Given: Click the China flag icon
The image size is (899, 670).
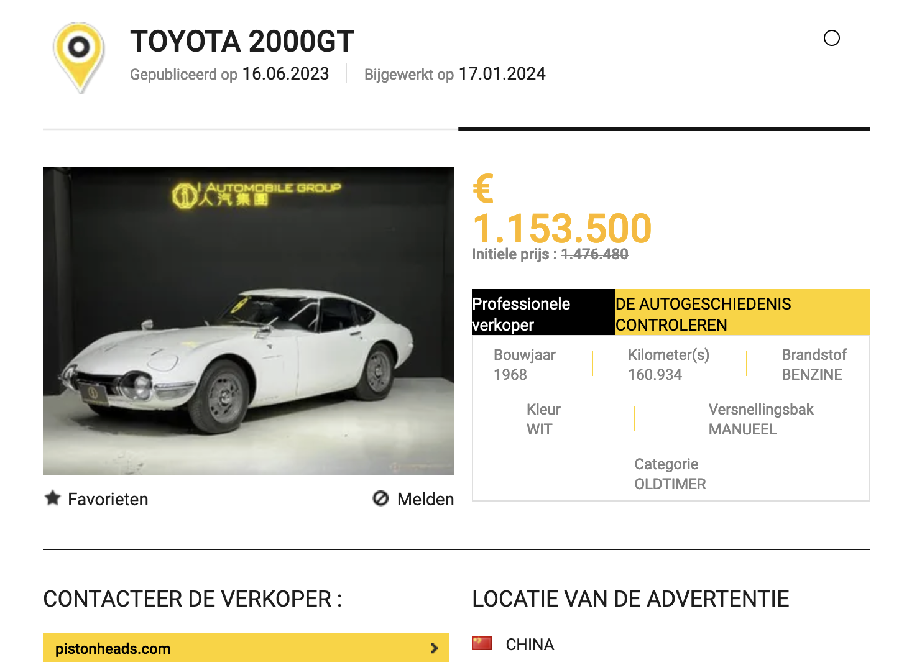Looking at the screenshot, I should (482, 643).
